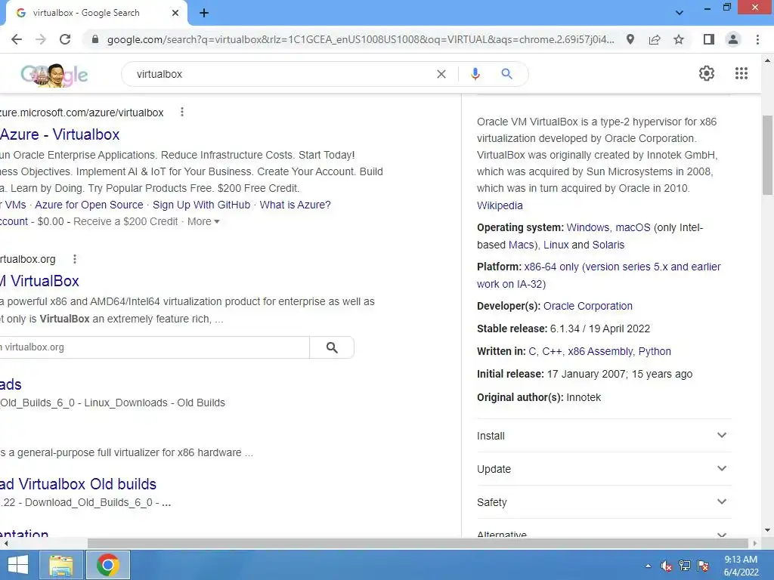Click the horizontal scrollbar thumb

pos(417,543)
